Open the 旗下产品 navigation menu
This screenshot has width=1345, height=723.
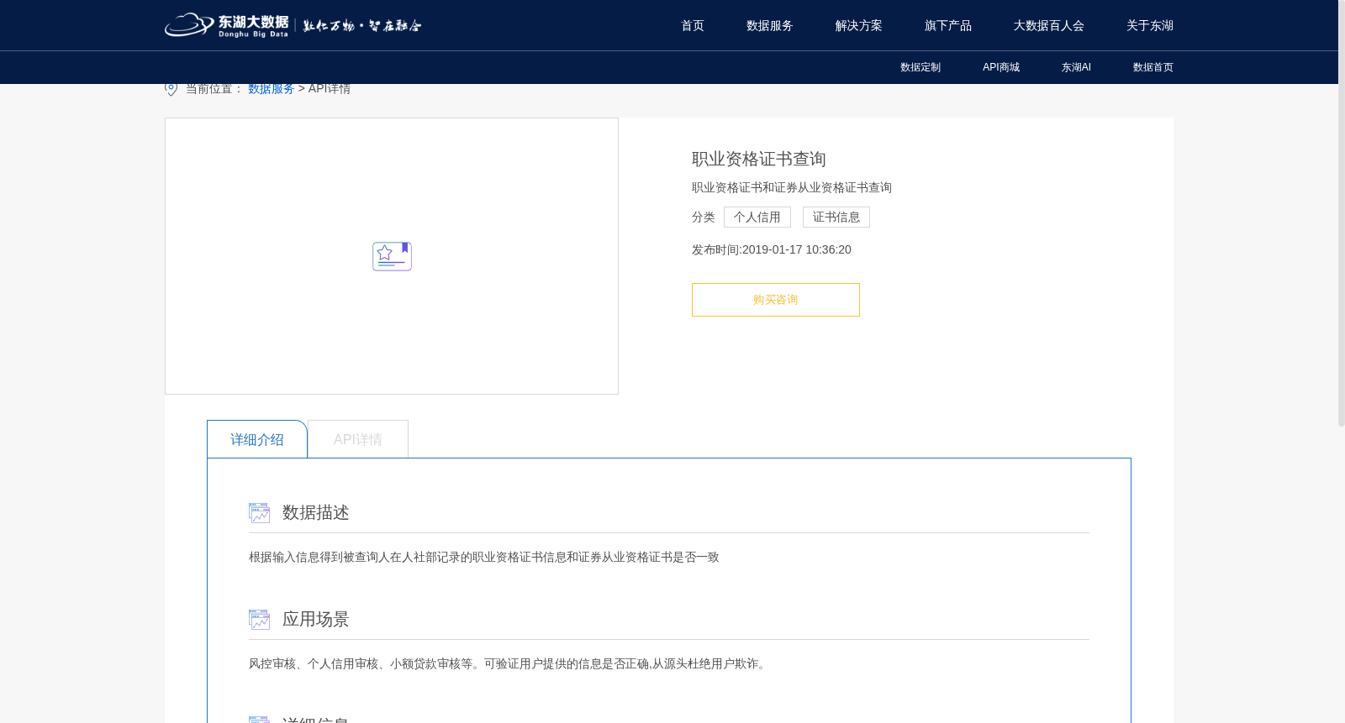pyautogui.click(x=948, y=25)
